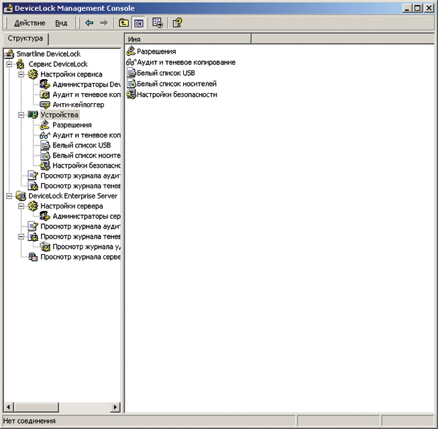Screen dimensions: 438x429
Task: Collapse the DeviceLock Enterprise Server node
Action: 9,196
